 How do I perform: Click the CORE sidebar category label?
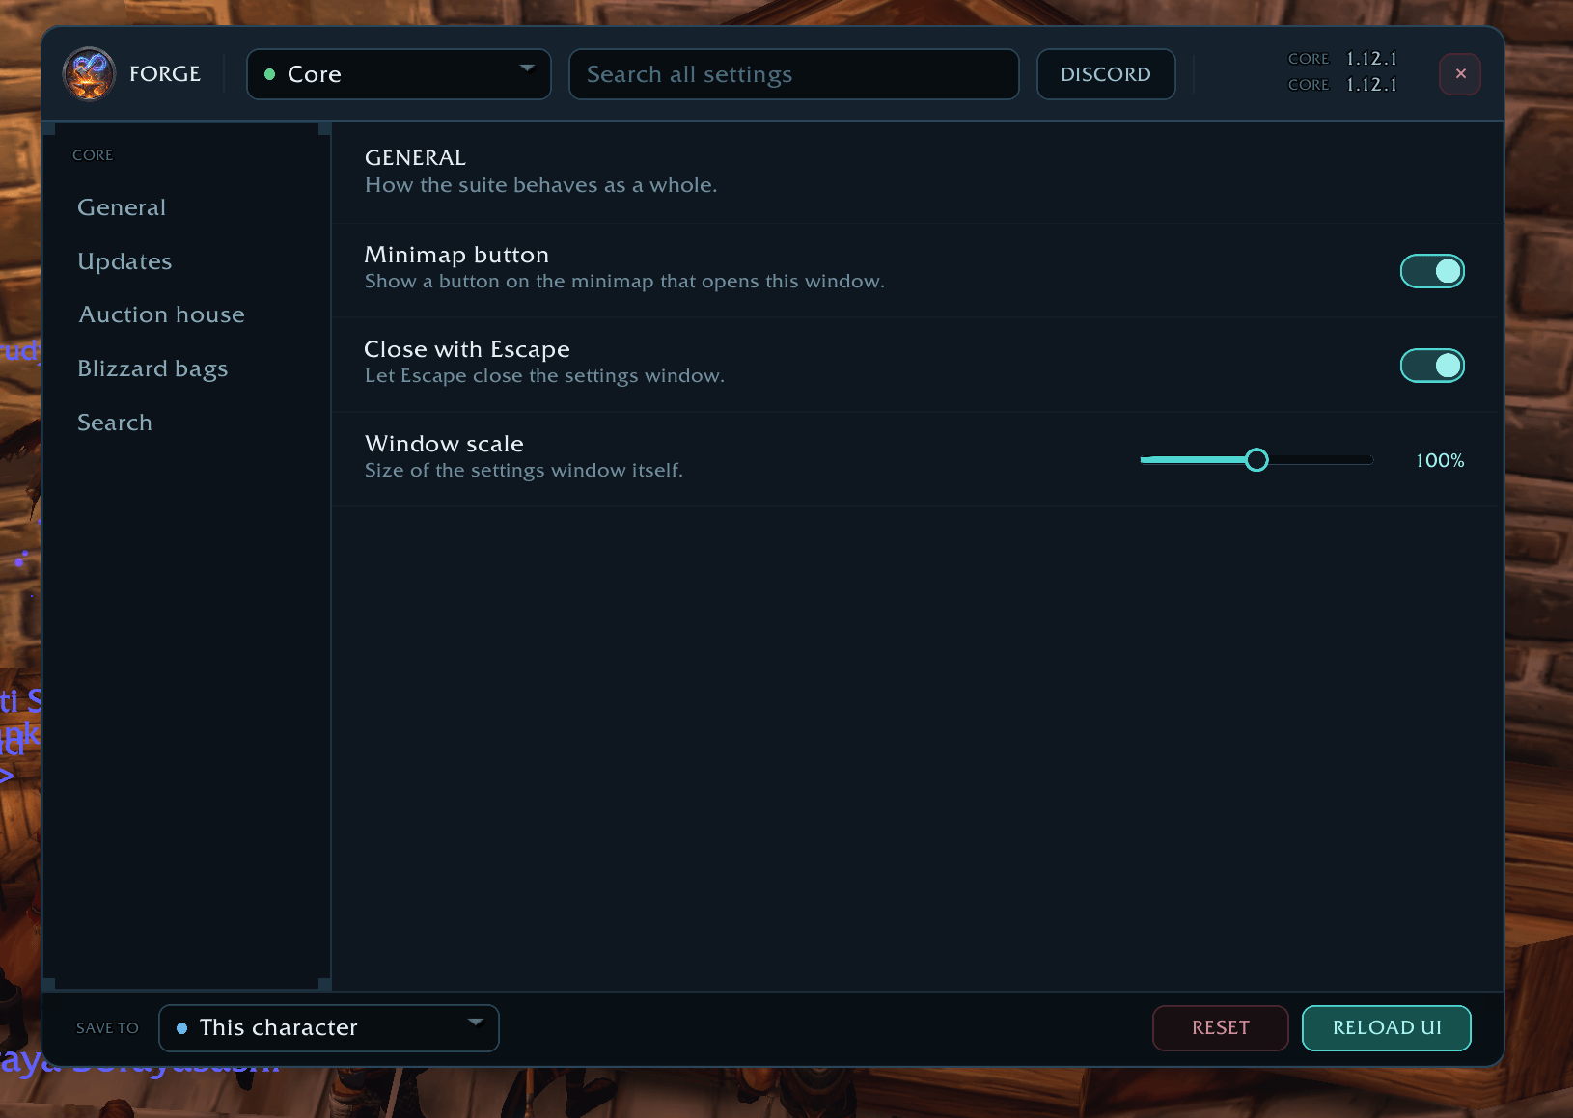(x=93, y=155)
